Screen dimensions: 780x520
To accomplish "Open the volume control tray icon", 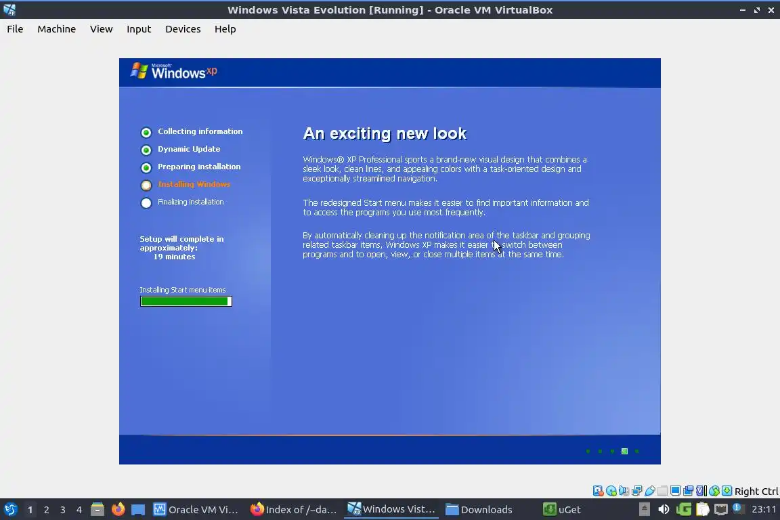I will pyautogui.click(x=663, y=509).
